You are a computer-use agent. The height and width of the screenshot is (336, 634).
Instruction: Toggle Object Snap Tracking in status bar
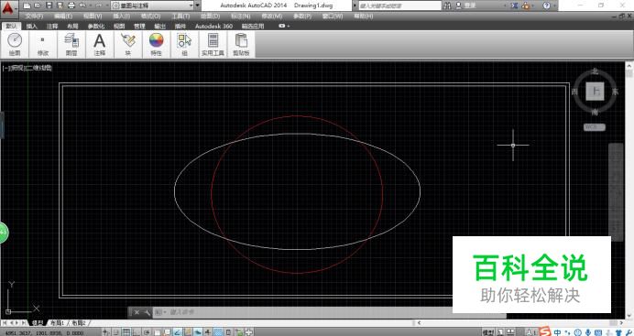177,332
